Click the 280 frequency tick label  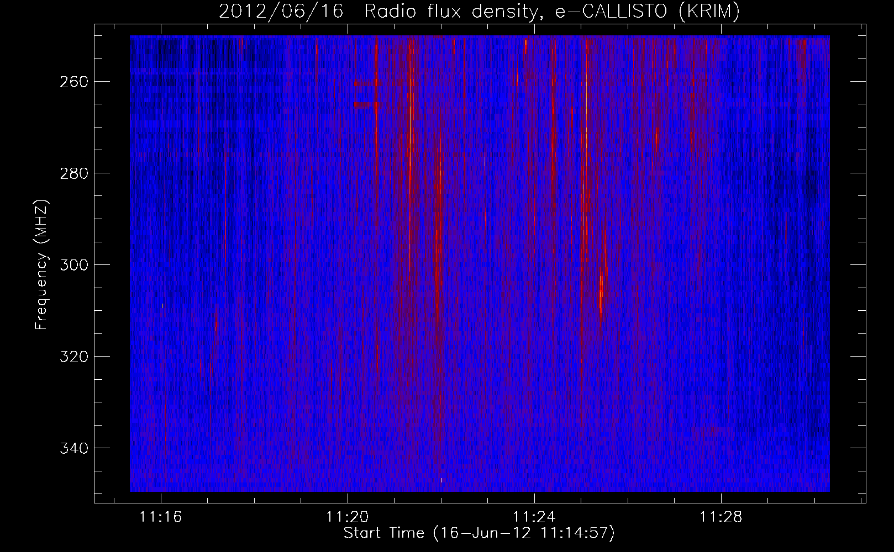pyautogui.click(x=73, y=173)
